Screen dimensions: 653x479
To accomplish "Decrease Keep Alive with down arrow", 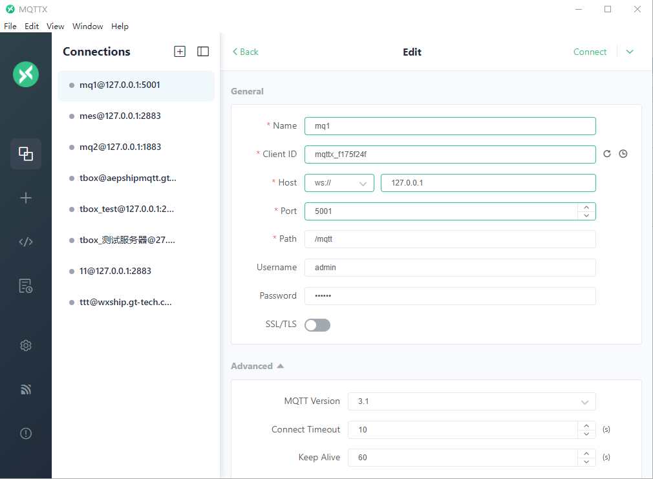I will [586, 462].
